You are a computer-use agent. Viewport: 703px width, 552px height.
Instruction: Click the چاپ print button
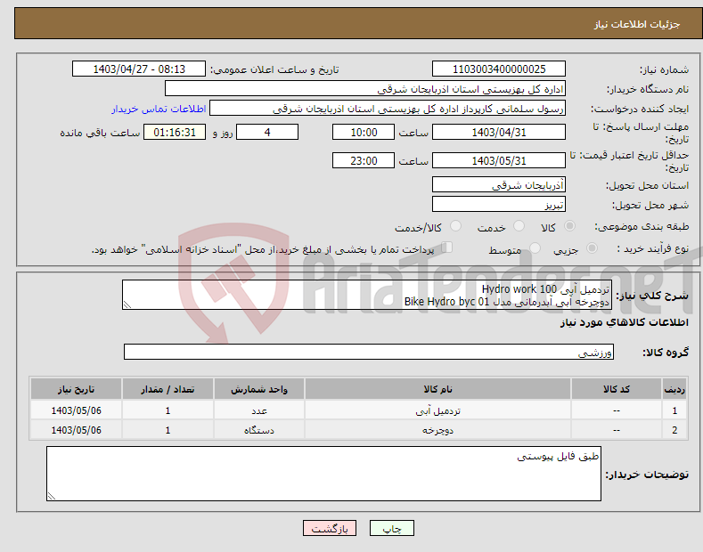tap(391, 528)
